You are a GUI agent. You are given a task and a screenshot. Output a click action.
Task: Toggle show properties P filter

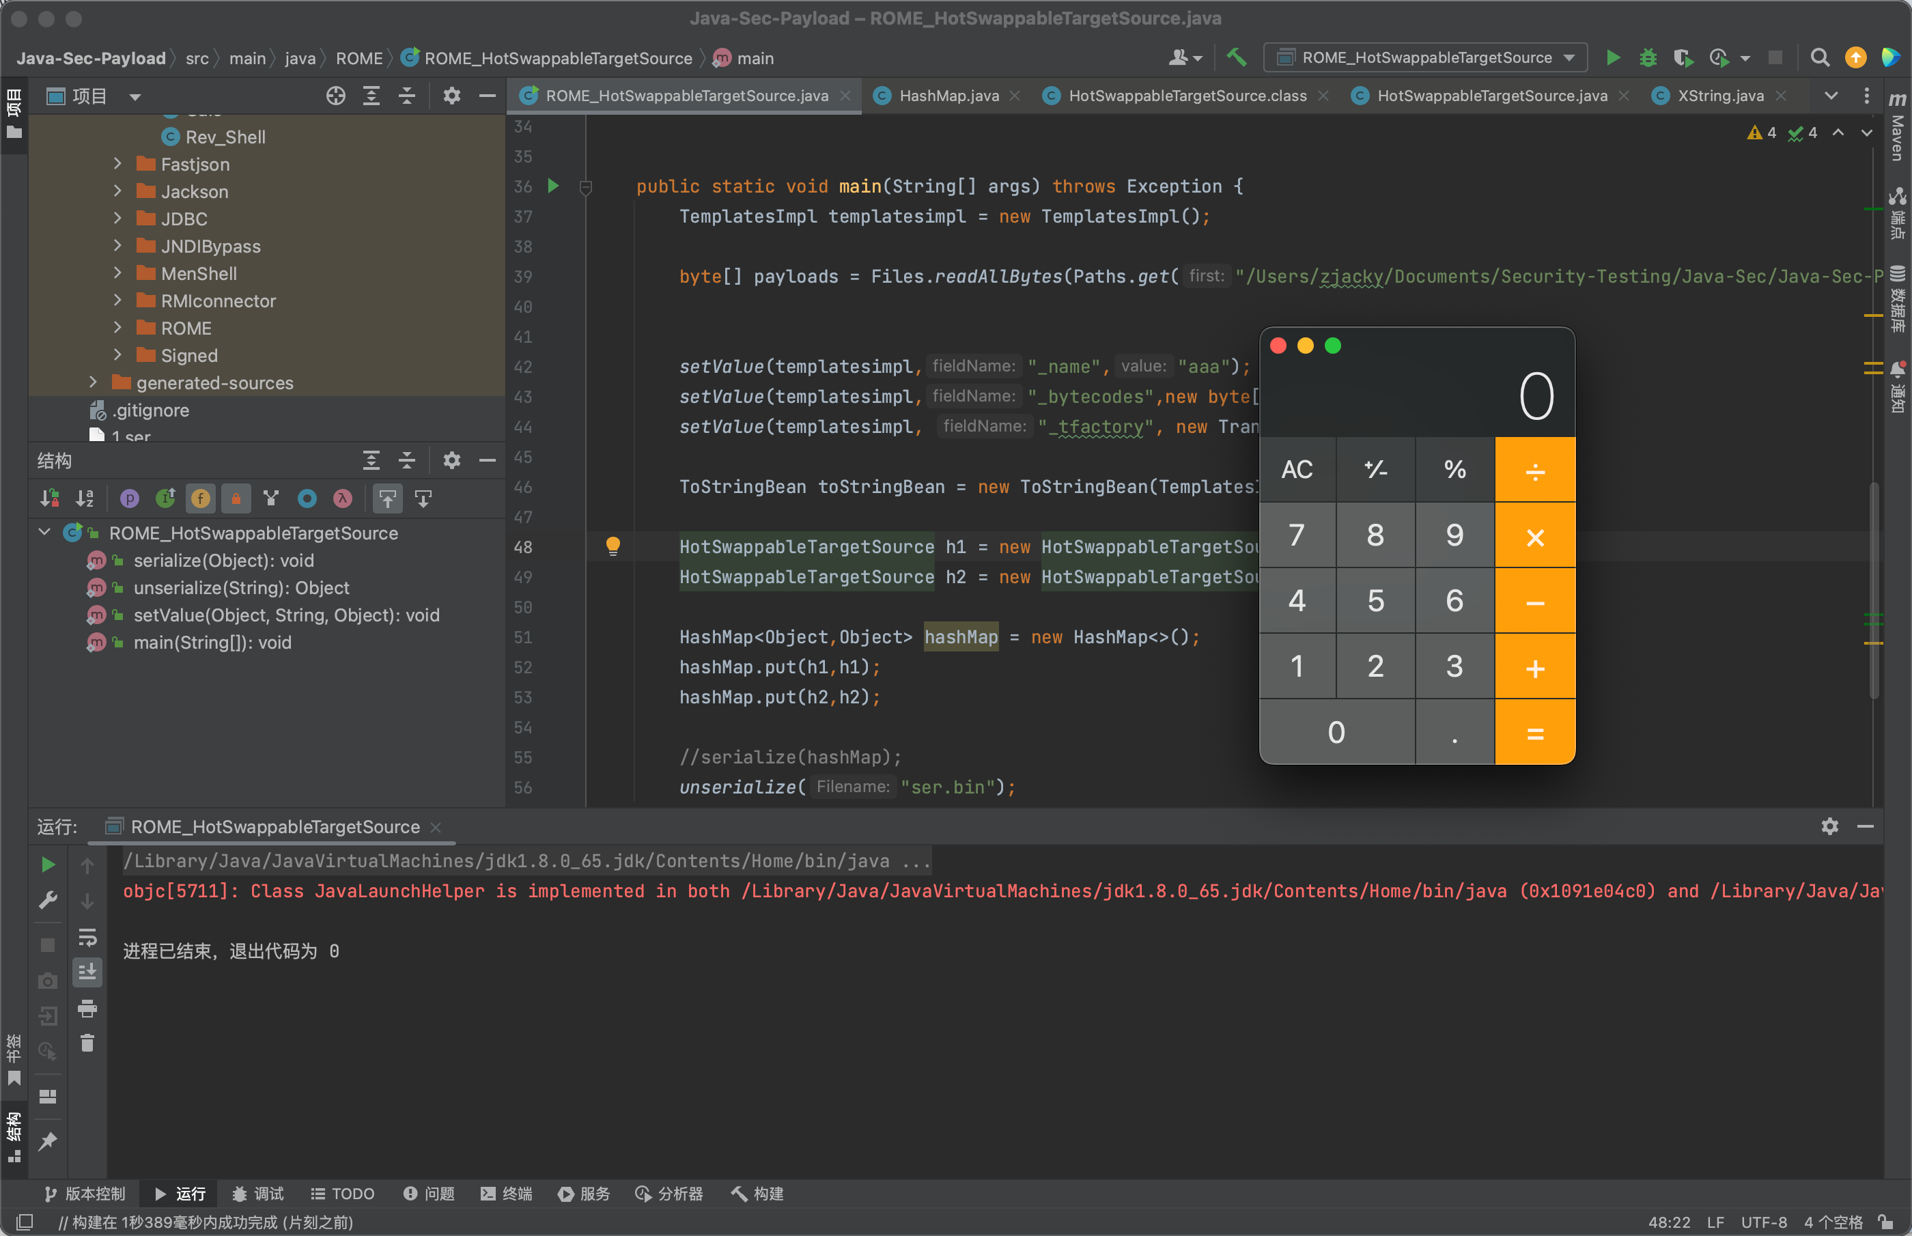point(129,498)
